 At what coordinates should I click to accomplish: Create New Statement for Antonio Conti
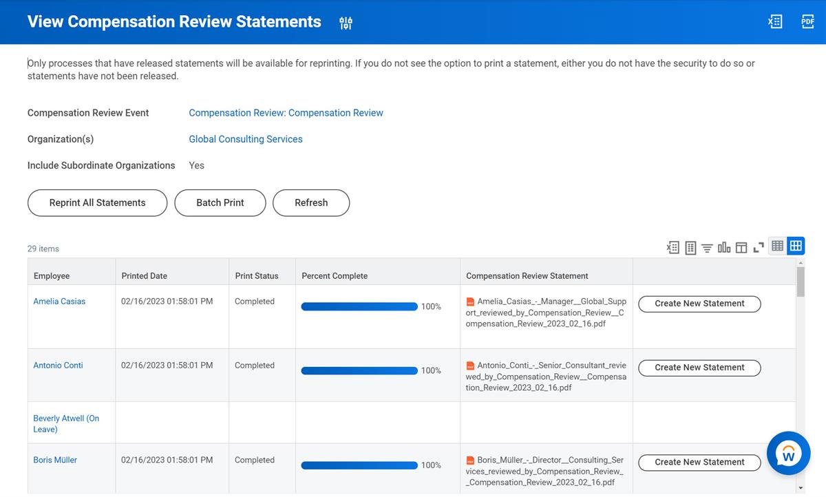pyautogui.click(x=699, y=368)
